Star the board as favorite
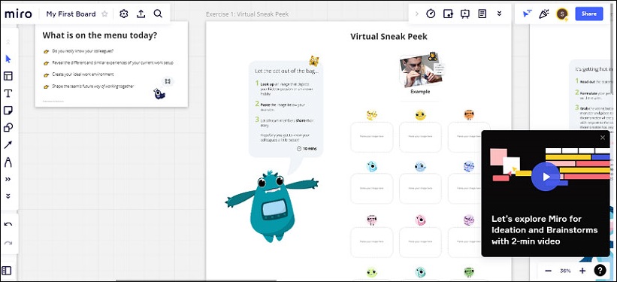 point(104,14)
